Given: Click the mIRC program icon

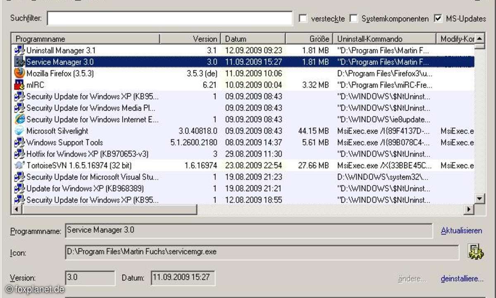Looking at the screenshot, I should pos(19,85).
